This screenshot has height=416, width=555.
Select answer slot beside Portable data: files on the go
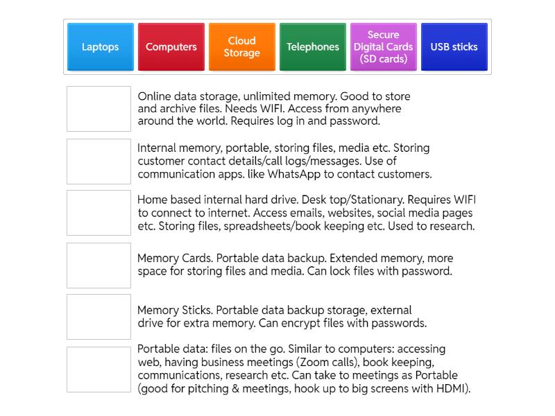point(99,369)
